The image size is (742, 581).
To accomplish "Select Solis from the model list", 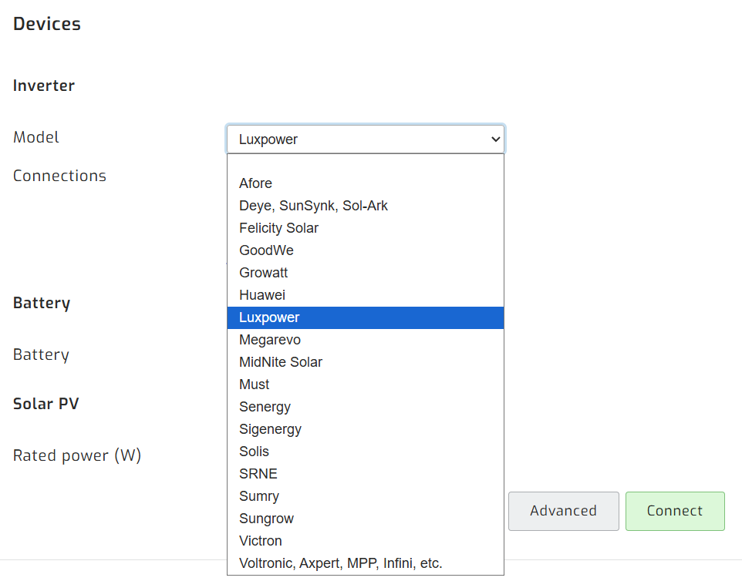I will 254,452.
